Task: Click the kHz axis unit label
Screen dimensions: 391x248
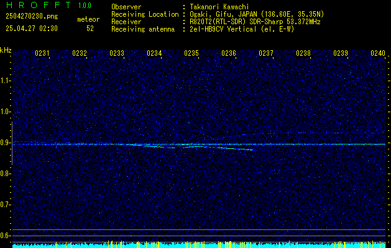Action: [x=6, y=50]
